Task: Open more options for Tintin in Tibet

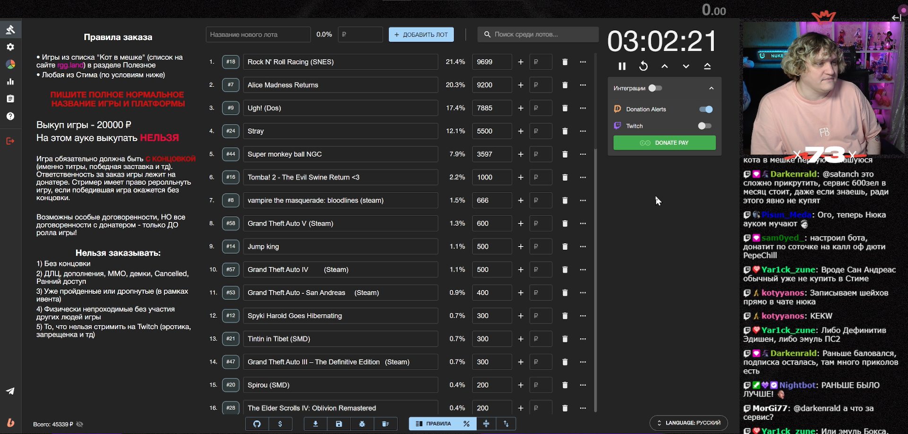Action: pos(583,339)
